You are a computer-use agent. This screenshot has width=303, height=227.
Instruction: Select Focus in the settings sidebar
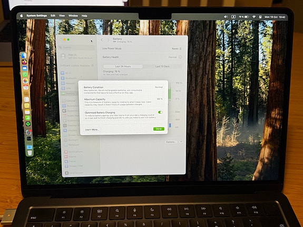click(x=70, y=162)
